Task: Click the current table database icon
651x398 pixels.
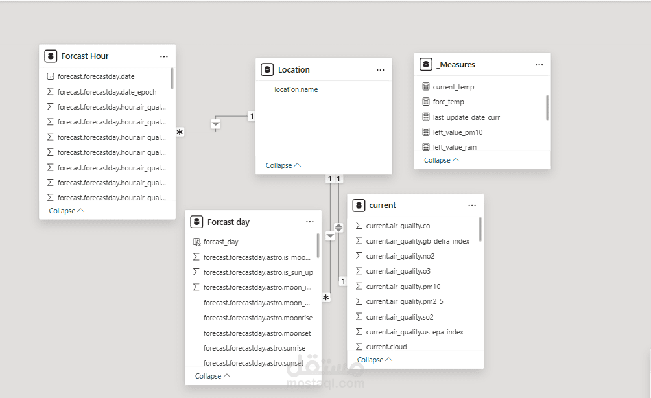Action: 359,205
